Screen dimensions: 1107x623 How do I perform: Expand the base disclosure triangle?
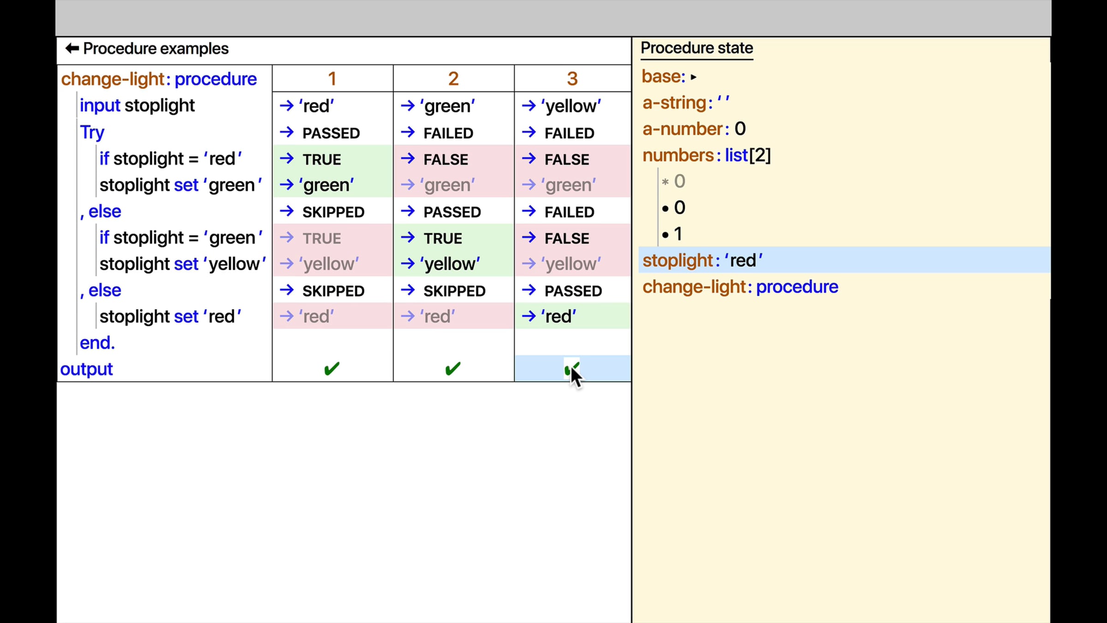pyautogui.click(x=693, y=78)
